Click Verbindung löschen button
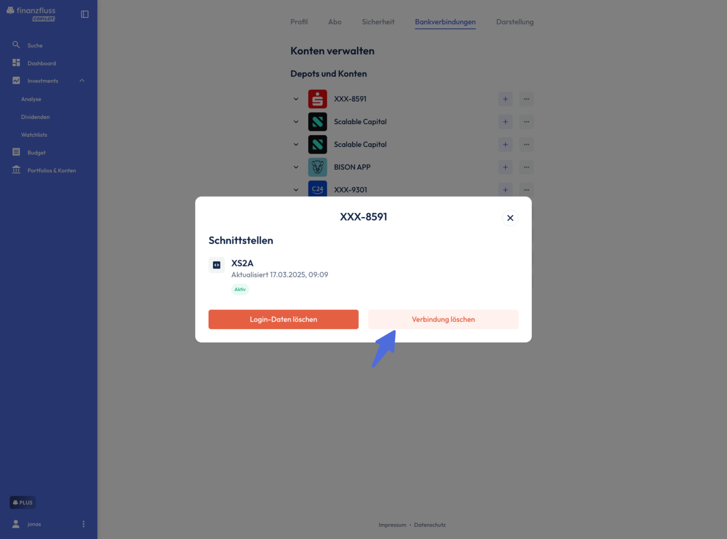Screen dimensions: 727x539 point(443,319)
